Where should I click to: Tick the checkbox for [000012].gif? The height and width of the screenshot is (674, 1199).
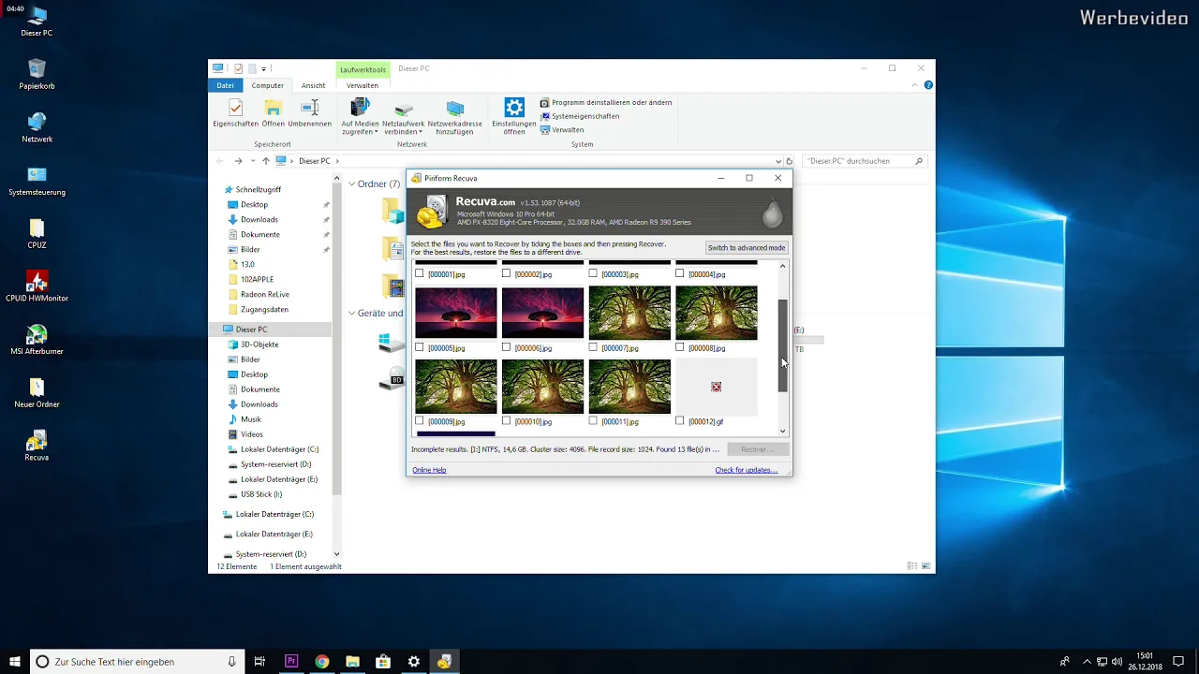pos(680,421)
